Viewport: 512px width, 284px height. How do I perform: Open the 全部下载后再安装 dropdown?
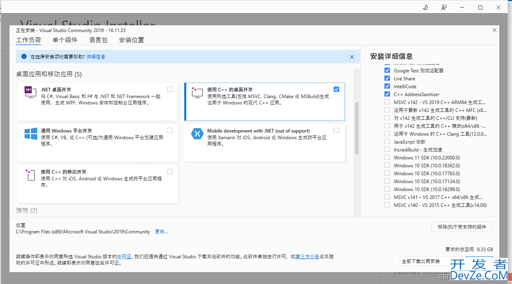[432, 261]
